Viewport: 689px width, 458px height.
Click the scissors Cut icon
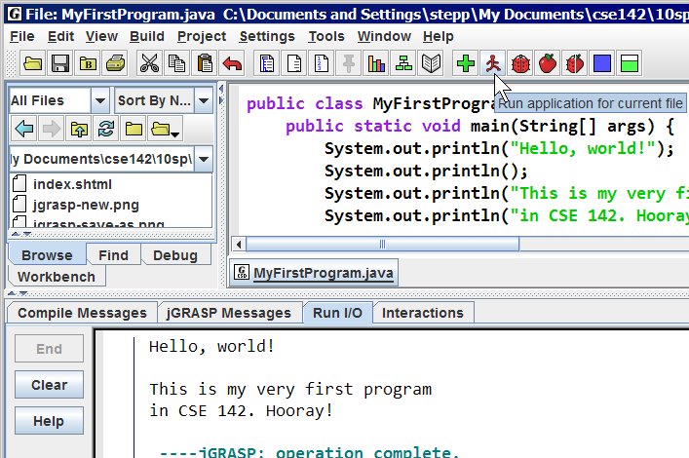coord(149,64)
